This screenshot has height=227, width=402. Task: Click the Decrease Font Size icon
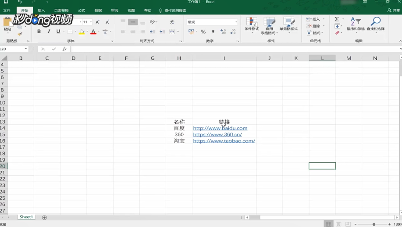pyautogui.click(x=107, y=22)
